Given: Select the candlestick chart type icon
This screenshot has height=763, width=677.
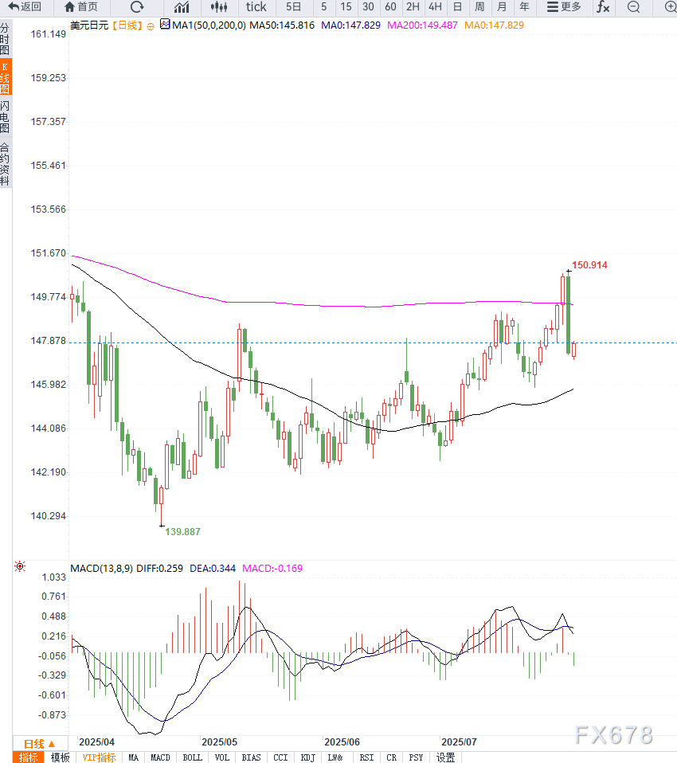Looking at the screenshot, I should [x=219, y=7].
